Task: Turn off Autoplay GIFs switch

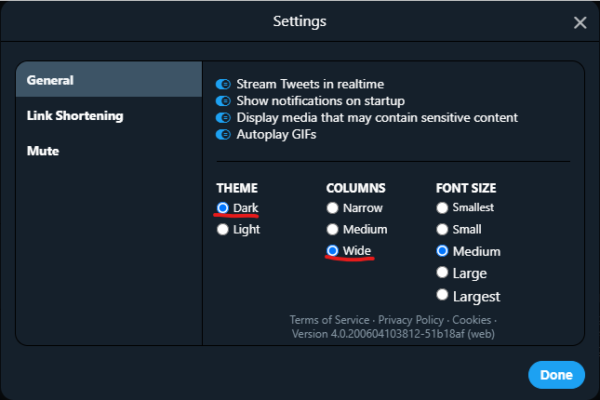Action: coord(223,134)
